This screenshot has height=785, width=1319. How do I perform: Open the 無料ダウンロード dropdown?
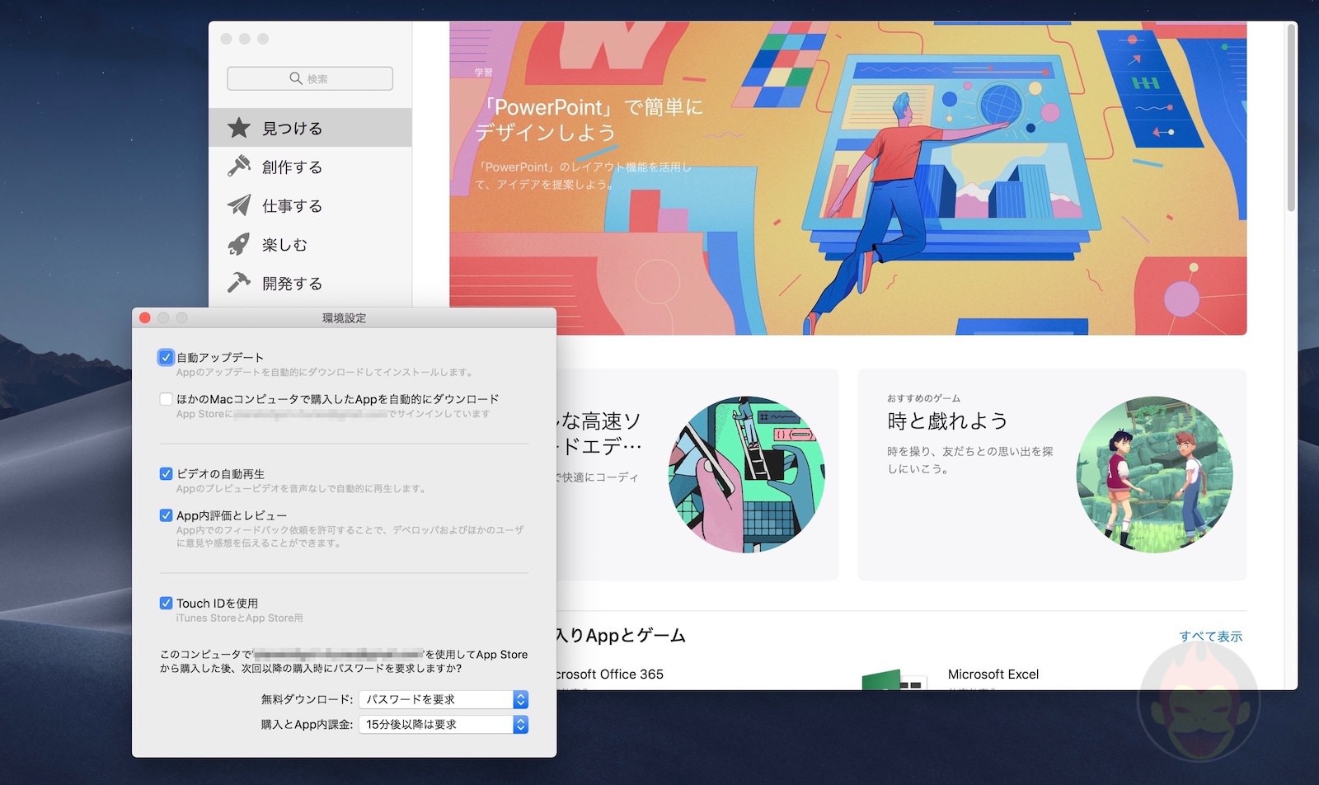(x=444, y=699)
